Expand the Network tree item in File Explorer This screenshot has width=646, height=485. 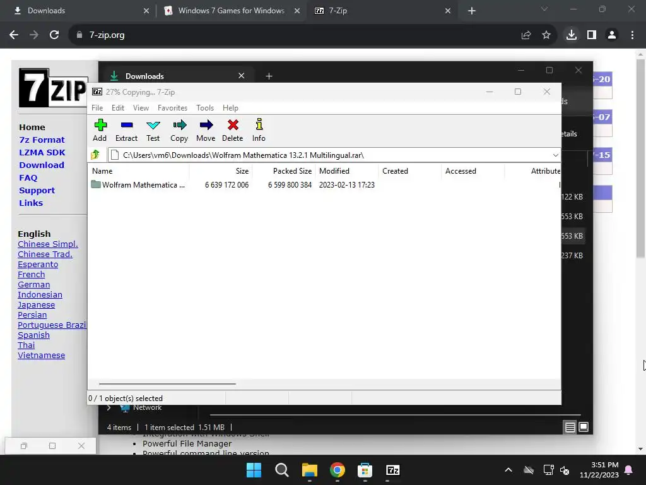pyautogui.click(x=109, y=407)
